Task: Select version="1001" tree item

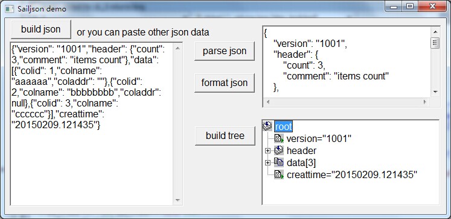Action: click(319, 139)
